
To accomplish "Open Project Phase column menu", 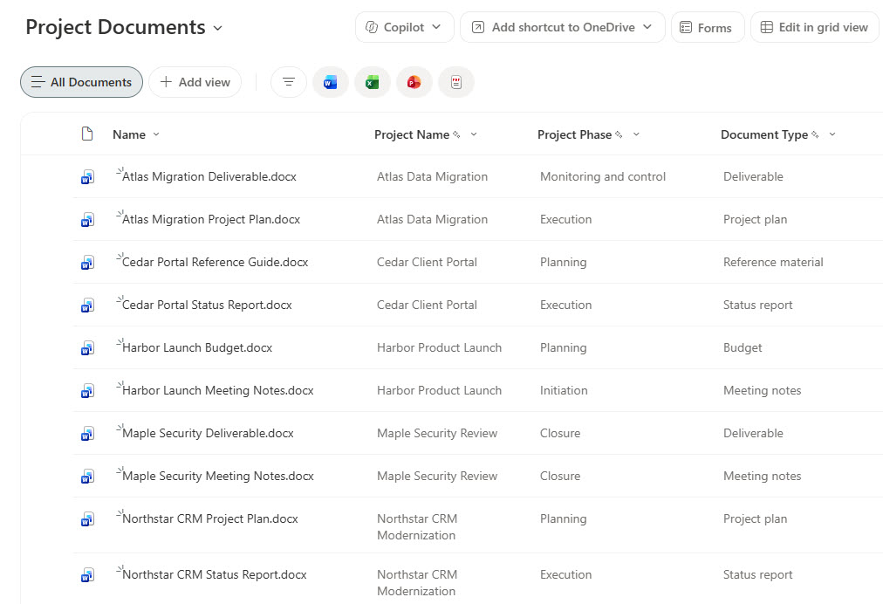I will [636, 134].
